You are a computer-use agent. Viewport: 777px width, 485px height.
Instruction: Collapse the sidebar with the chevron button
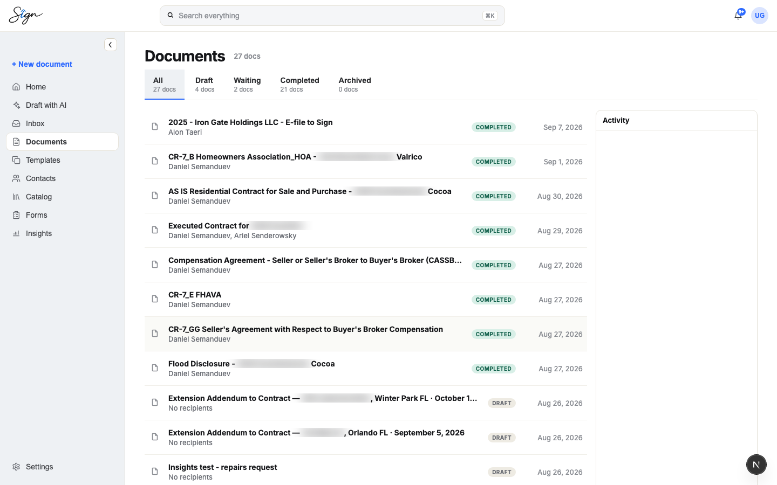[111, 45]
